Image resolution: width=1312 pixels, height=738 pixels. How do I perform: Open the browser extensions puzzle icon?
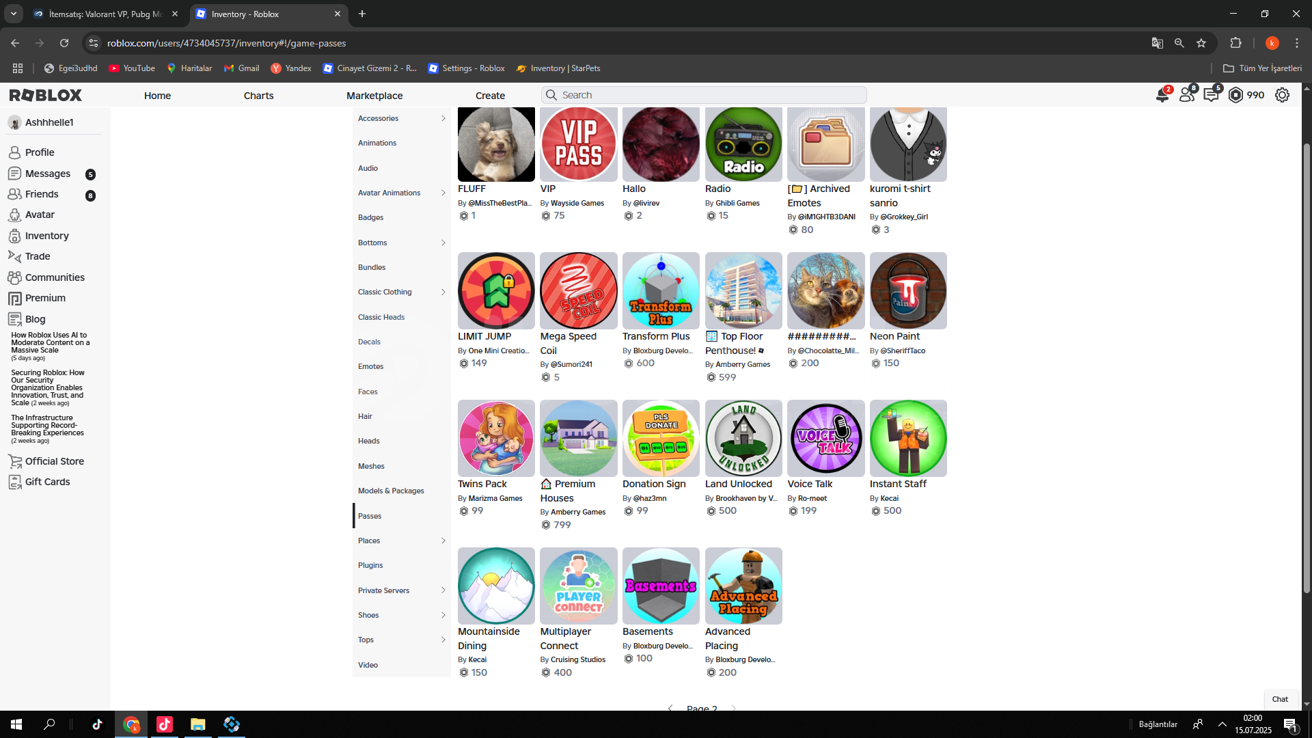[x=1235, y=43]
